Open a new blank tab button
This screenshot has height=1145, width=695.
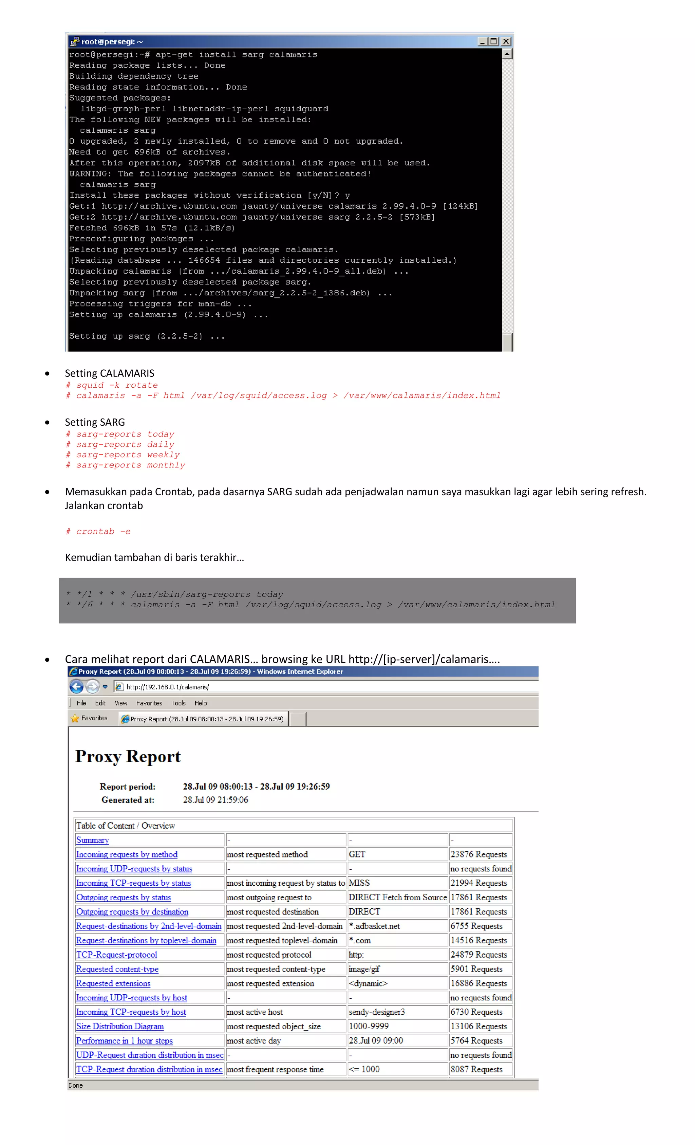(298, 719)
